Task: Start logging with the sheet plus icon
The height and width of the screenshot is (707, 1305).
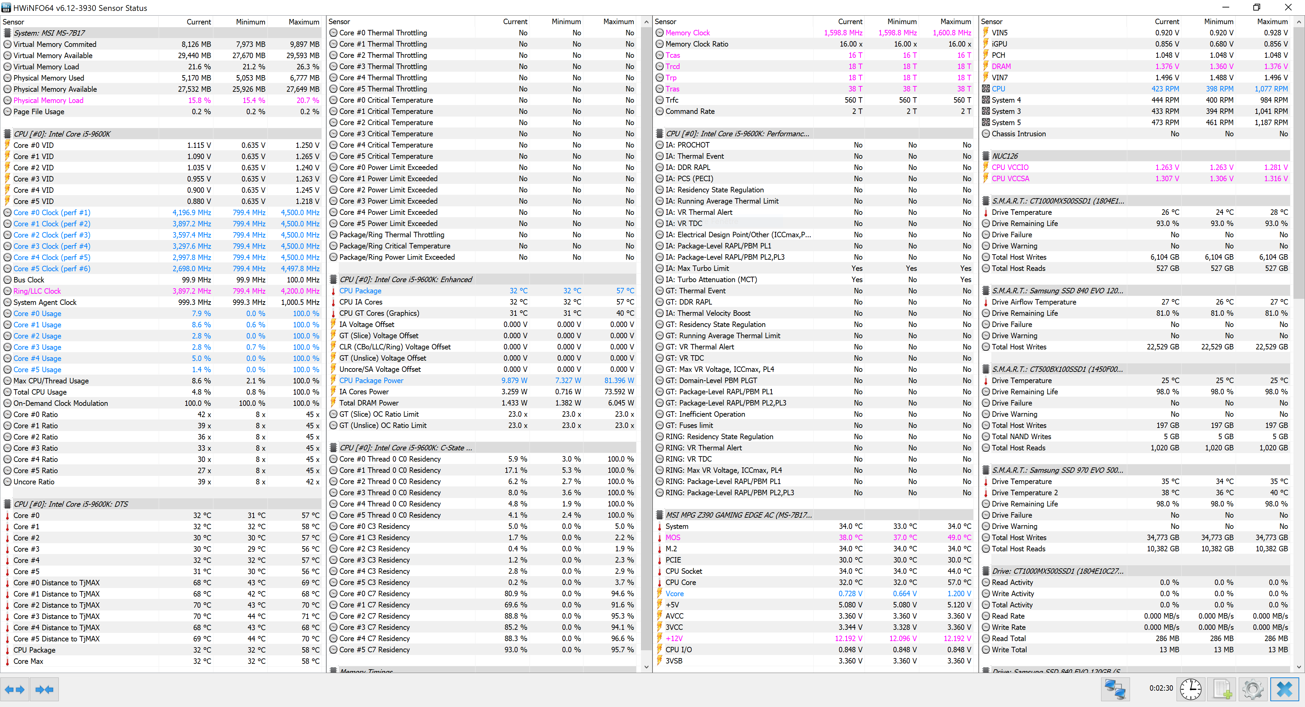Action: pos(1222,689)
